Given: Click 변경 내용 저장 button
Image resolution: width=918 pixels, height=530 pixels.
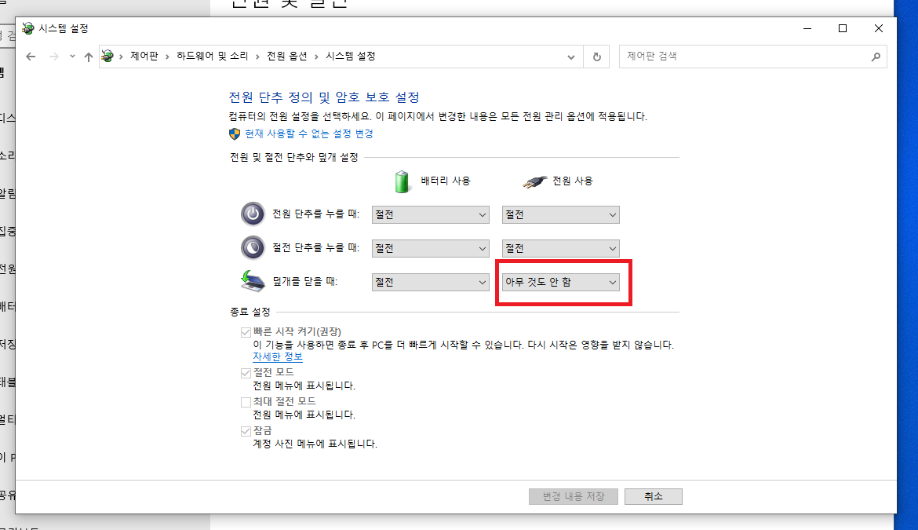Looking at the screenshot, I should [x=574, y=496].
